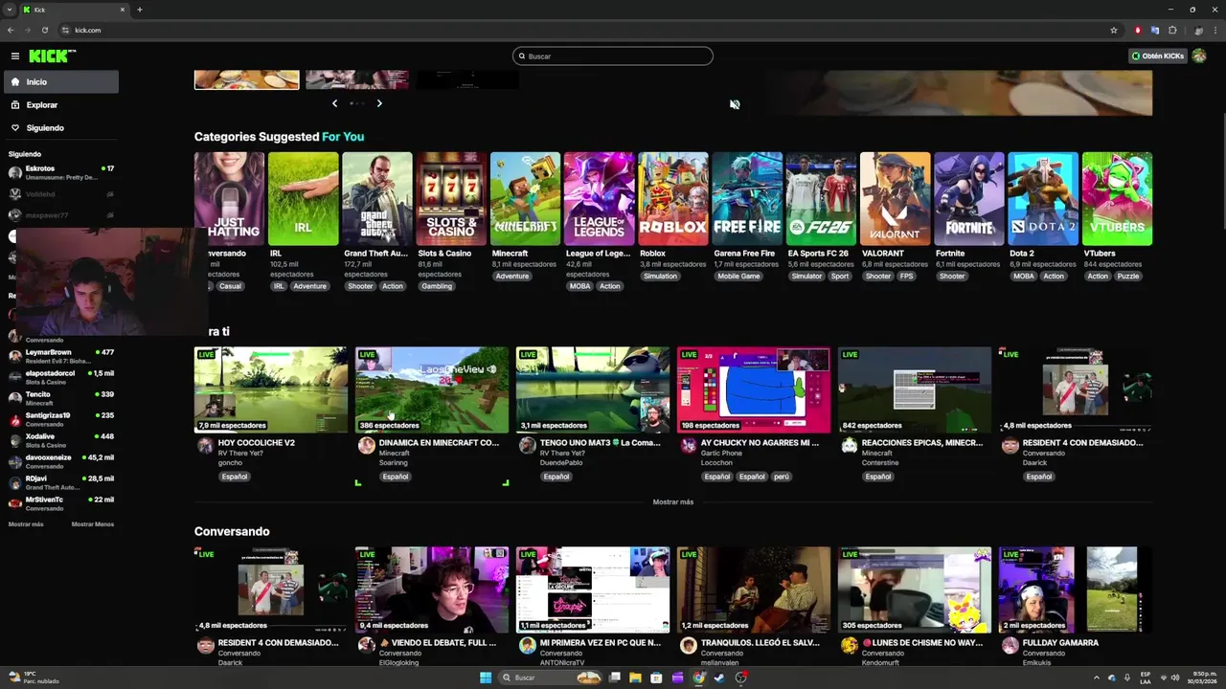Image resolution: width=1226 pixels, height=689 pixels.
Task: Select the Puzzle tag under VTubers
Action: point(1128,277)
